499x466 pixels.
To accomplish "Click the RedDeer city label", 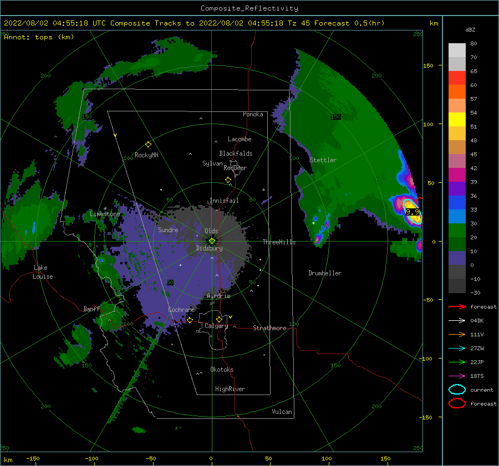I will (235, 168).
